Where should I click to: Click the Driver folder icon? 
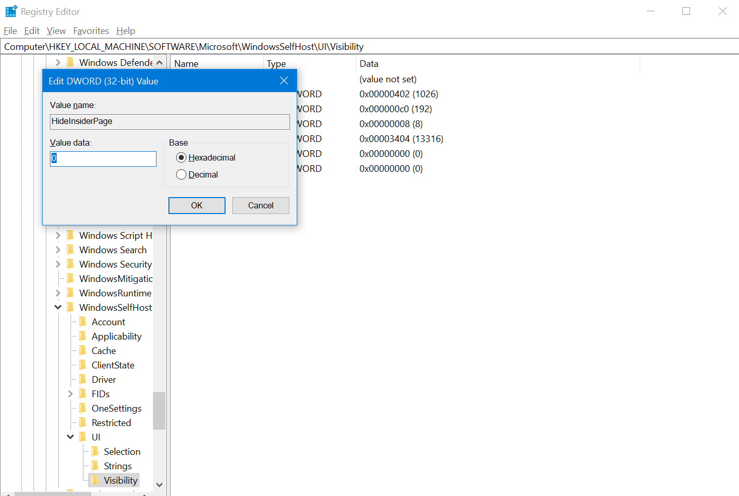tap(83, 379)
